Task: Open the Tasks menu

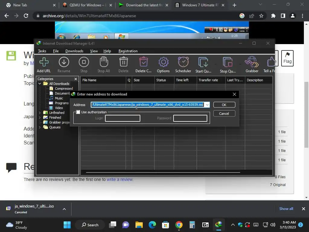Action: (42, 51)
